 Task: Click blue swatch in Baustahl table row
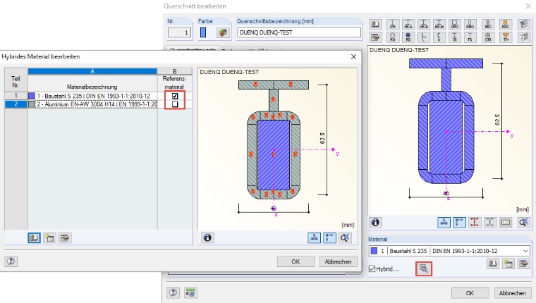(x=32, y=96)
